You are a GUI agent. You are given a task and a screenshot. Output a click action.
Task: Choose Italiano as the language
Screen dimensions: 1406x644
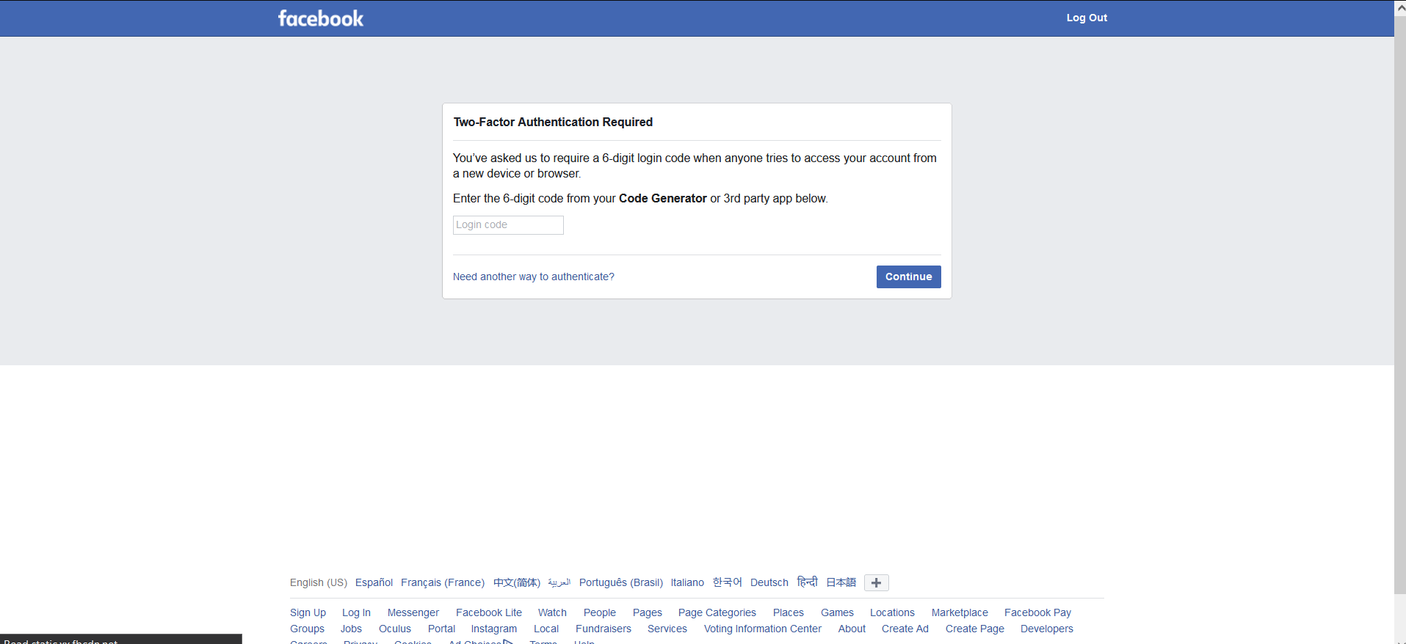687,582
